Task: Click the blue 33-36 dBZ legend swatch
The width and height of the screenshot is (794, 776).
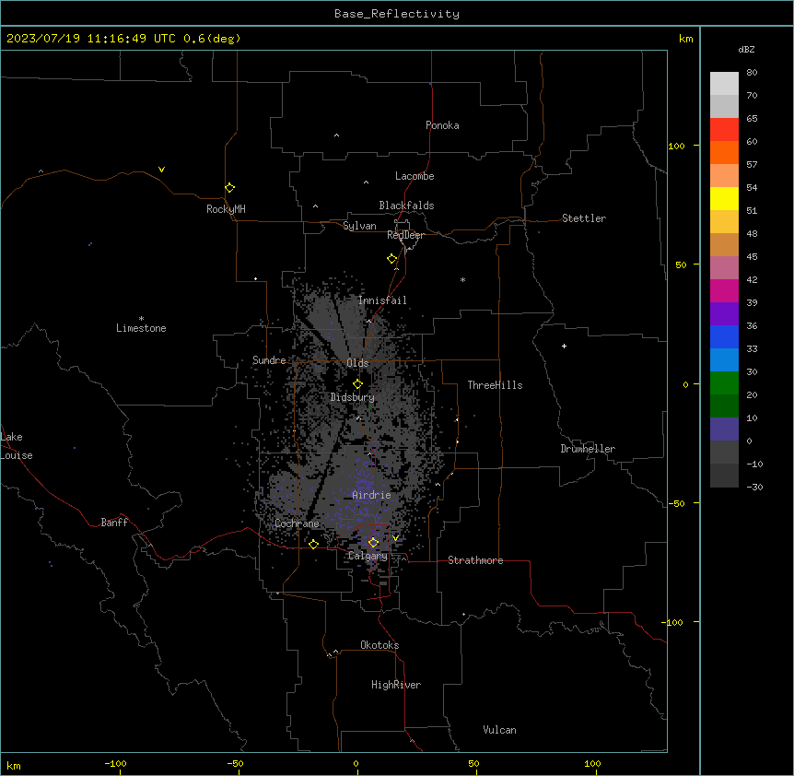Action: (x=724, y=336)
